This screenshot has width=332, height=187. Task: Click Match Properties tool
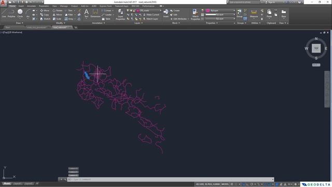[195, 15]
